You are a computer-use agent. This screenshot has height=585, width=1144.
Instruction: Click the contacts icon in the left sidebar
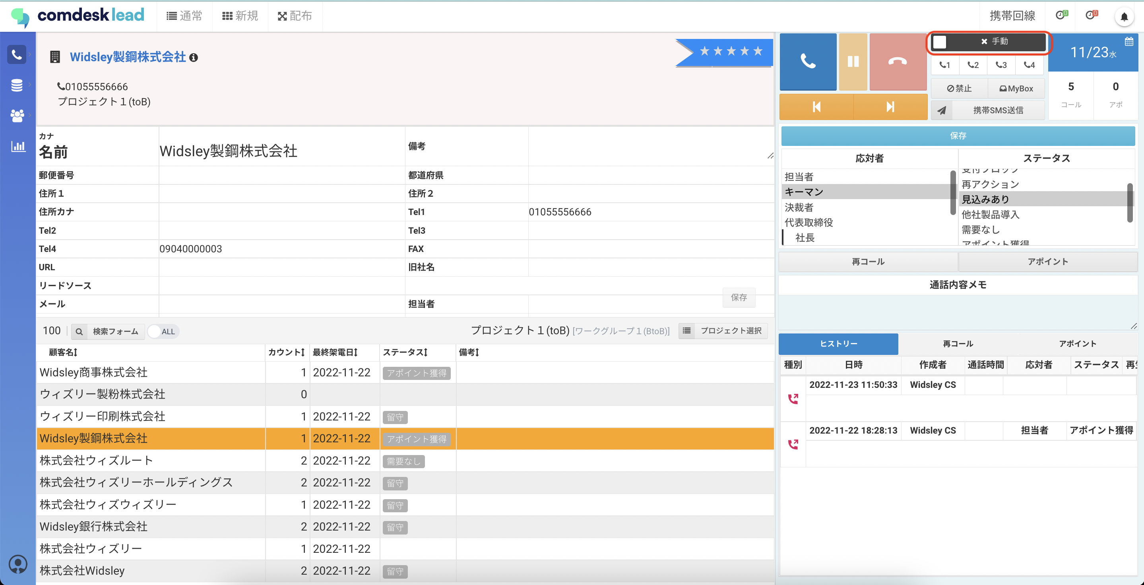[17, 116]
